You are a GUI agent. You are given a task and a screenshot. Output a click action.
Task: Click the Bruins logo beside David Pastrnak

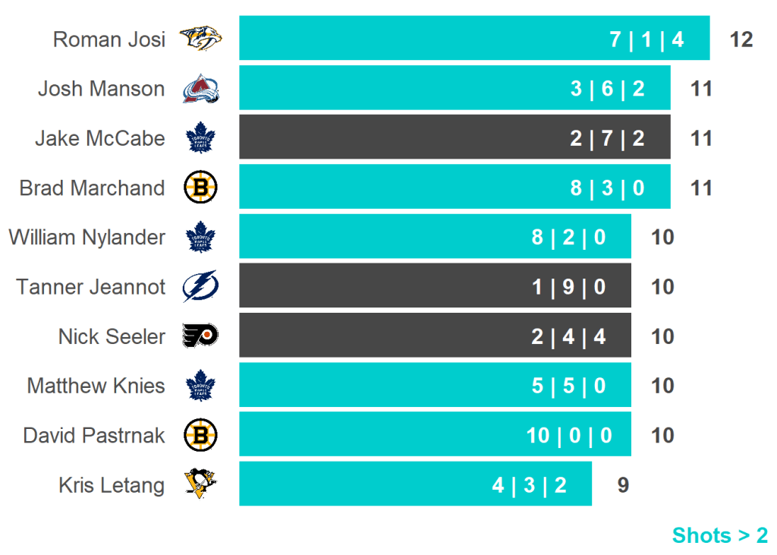tap(201, 435)
